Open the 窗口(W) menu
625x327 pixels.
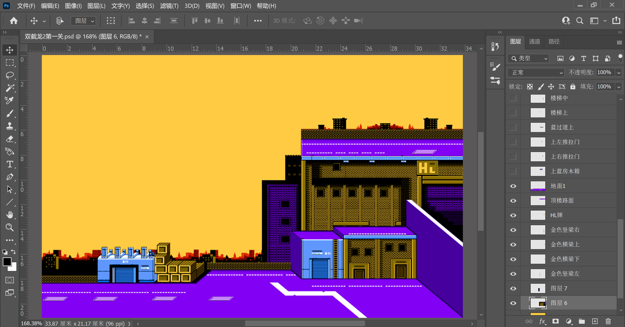(241, 5)
